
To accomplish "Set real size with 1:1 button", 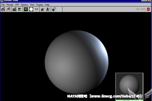I will click(x=36, y=9).
